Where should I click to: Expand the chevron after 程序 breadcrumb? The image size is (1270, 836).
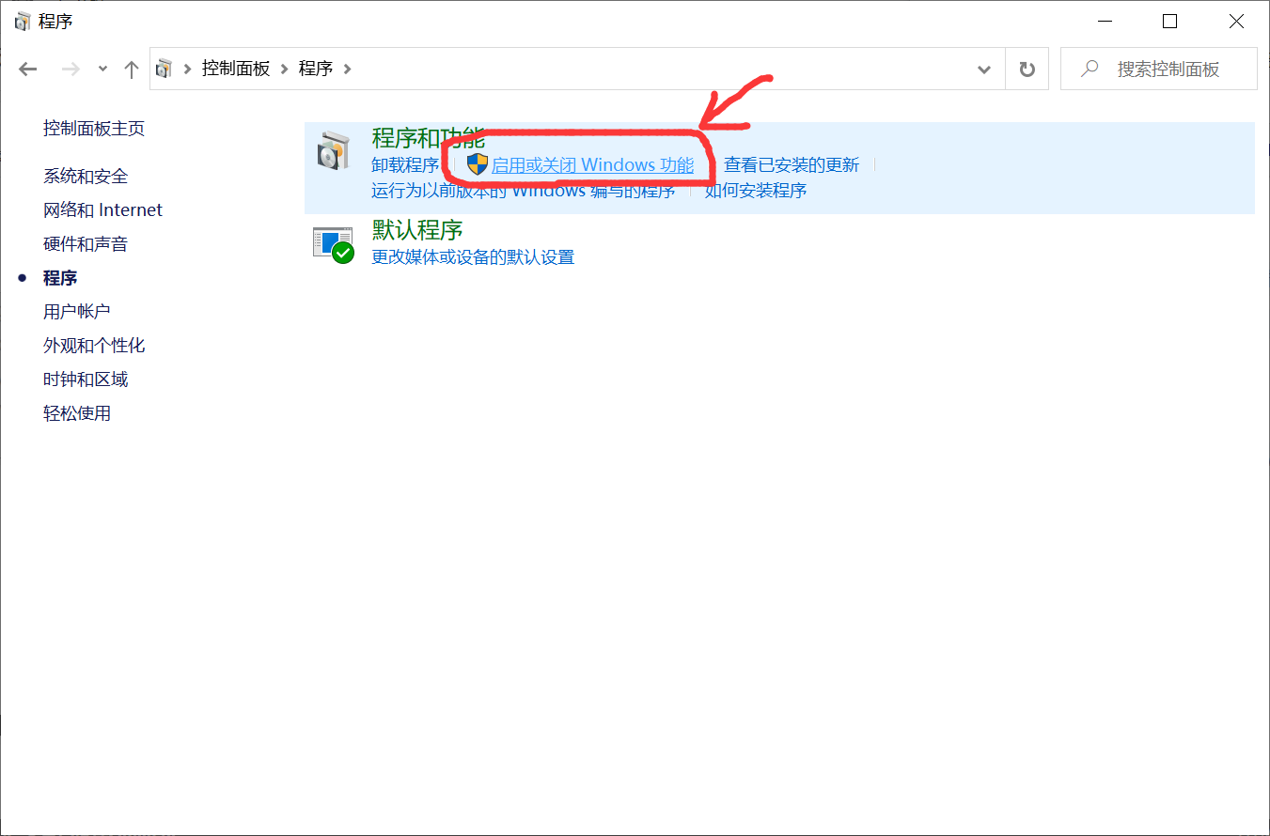[348, 69]
